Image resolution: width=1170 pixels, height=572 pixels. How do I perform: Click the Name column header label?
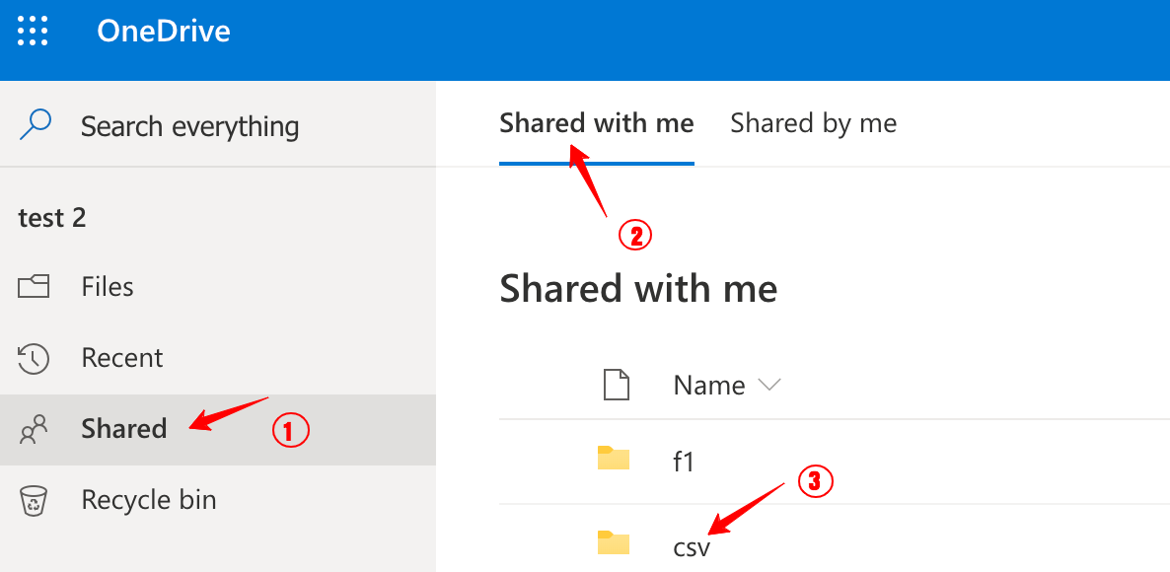click(708, 385)
